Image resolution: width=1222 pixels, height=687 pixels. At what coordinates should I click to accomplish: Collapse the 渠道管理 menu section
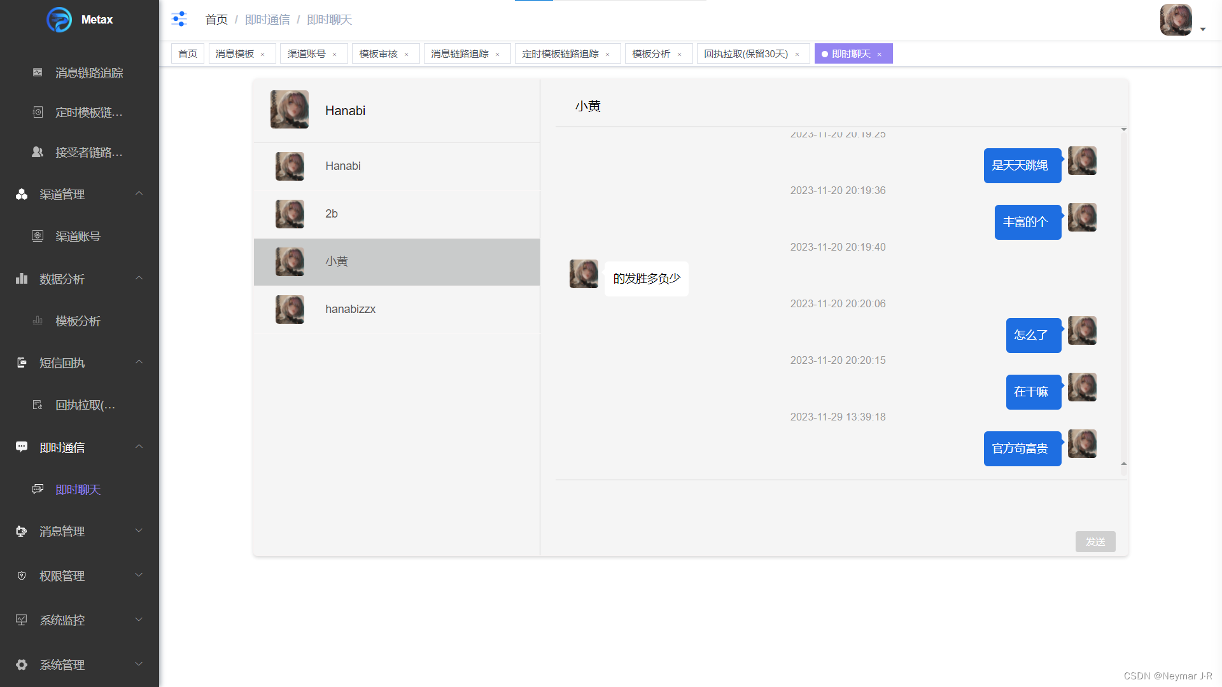139,193
